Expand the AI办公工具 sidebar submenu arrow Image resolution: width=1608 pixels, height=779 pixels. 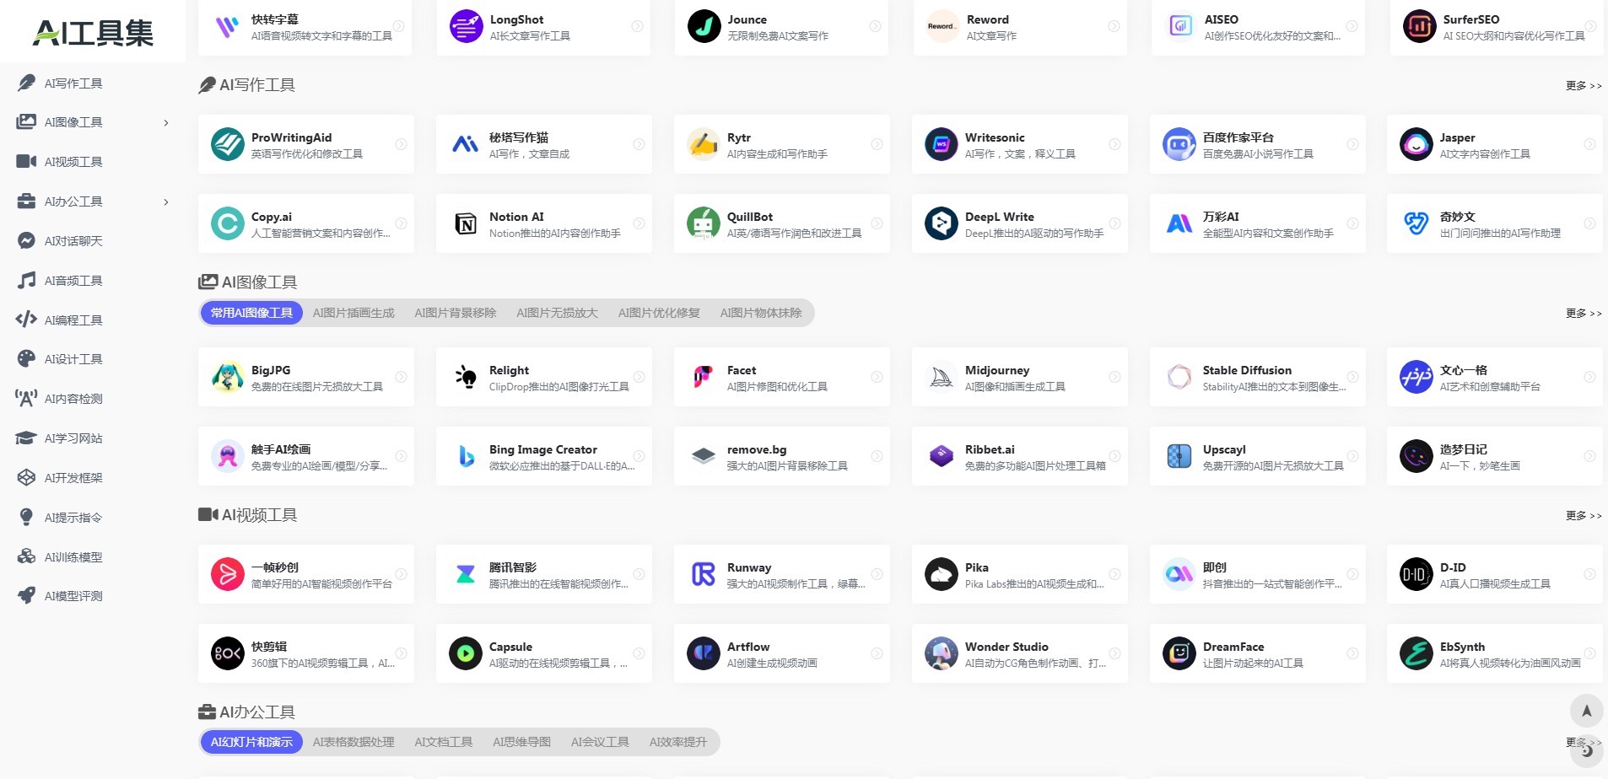pos(166,201)
